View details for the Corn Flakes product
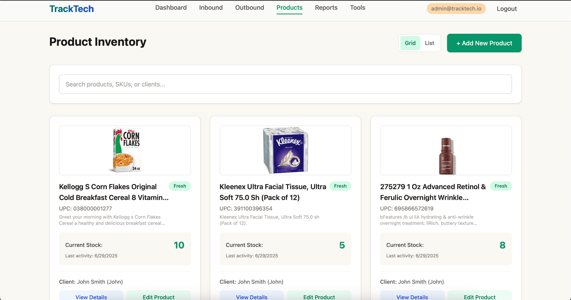 [x=91, y=297]
